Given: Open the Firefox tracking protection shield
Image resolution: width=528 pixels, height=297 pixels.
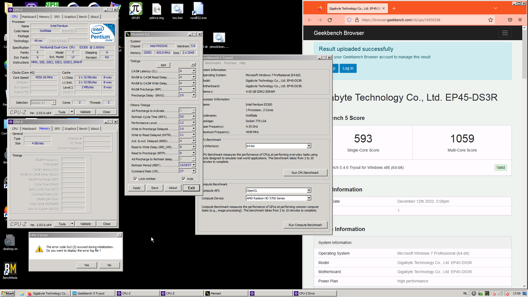Looking at the screenshot, I should [x=349, y=20].
